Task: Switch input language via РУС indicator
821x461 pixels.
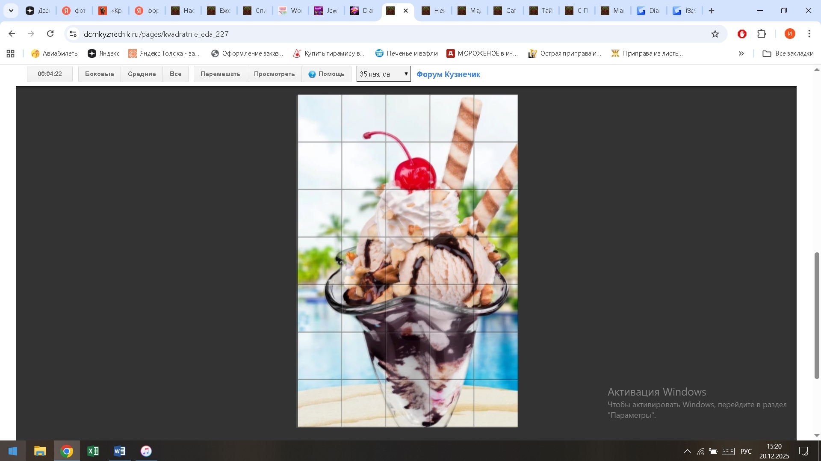Action: coord(746,451)
